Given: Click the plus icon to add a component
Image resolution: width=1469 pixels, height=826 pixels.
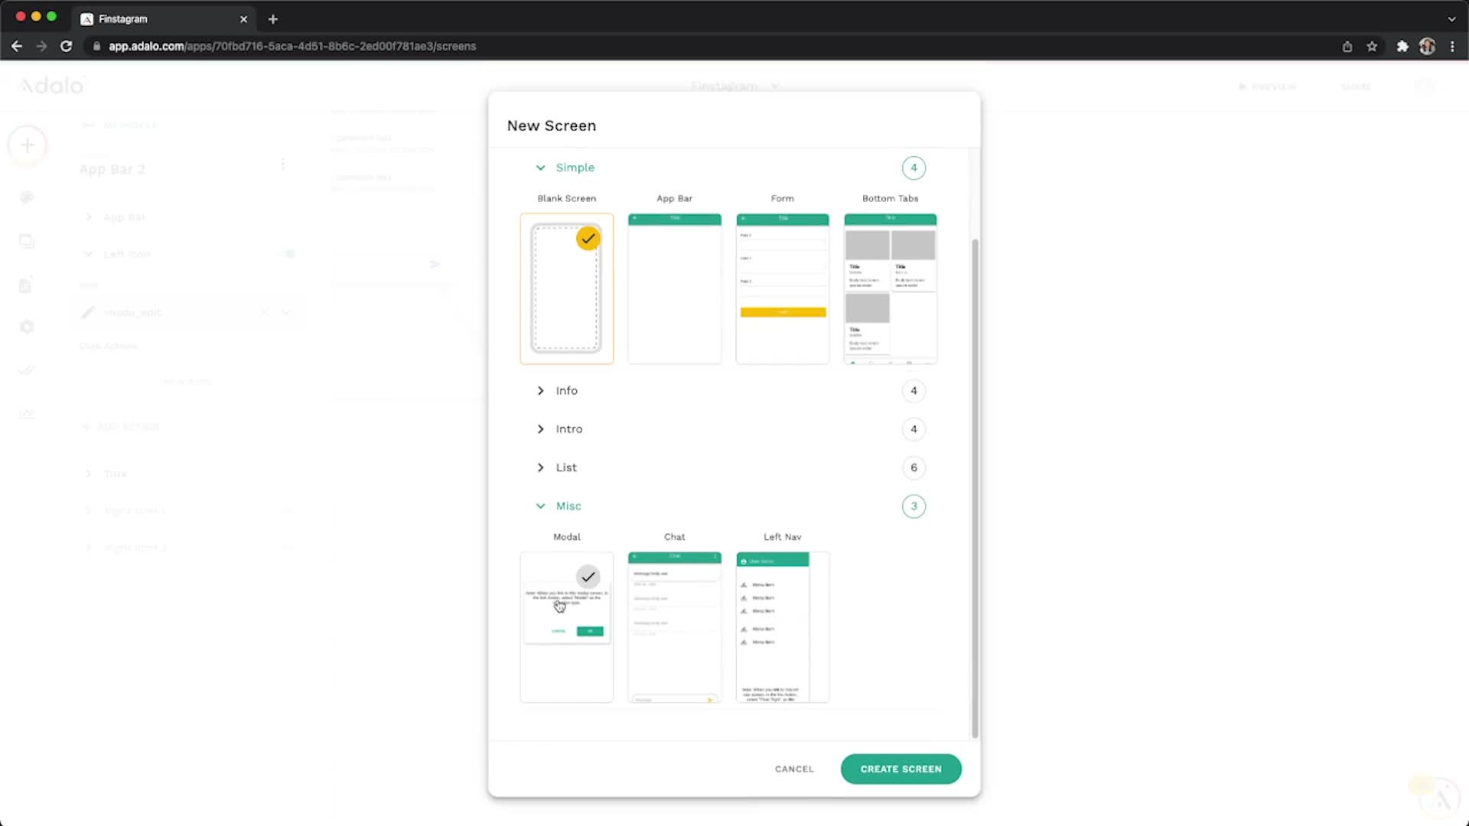Looking at the screenshot, I should coord(28,145).
